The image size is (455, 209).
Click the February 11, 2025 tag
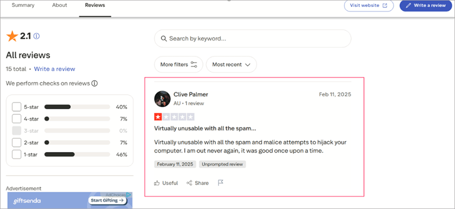(175, 164)
